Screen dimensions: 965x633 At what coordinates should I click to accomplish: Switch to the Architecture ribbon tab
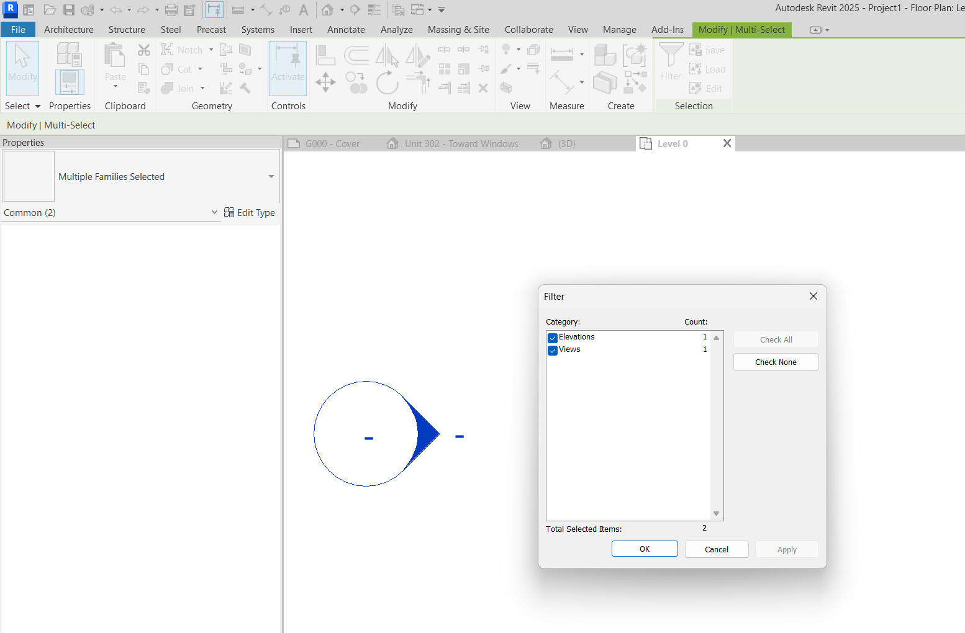[x=68, y=29]
